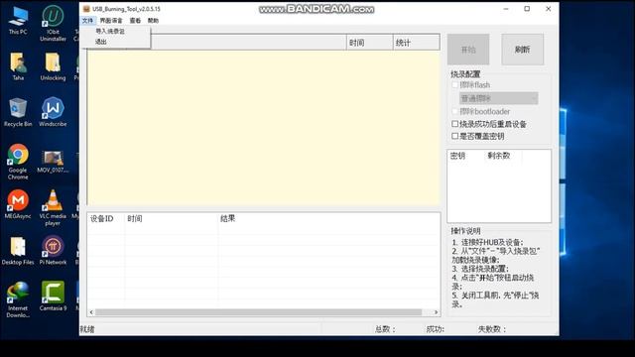The image size is (635, 357).
Task: Enable 是否覆盖密钥 checkbox
Action: tap(454, 136)
